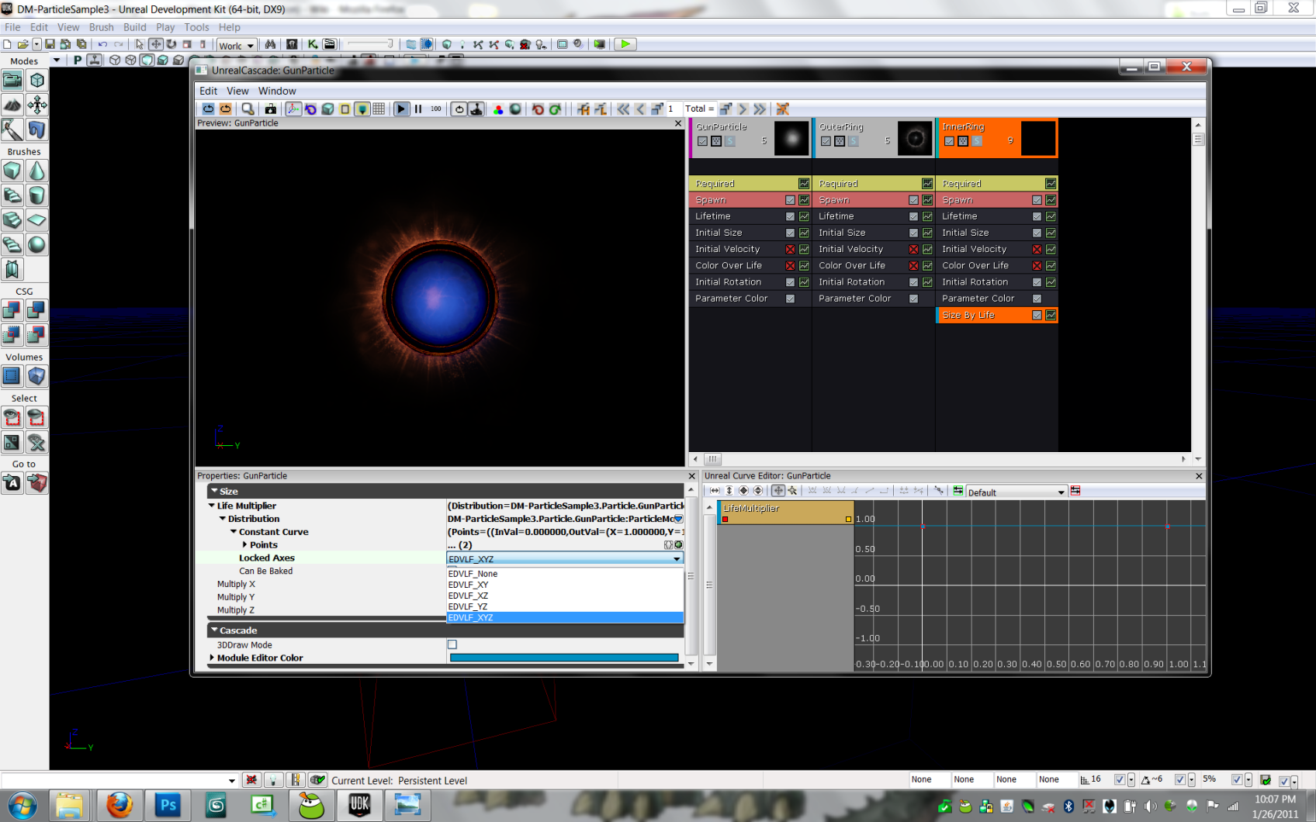Open Cascade Edit menu
The width and height of the screenshot is (1316, 822).
click(208, 91)
